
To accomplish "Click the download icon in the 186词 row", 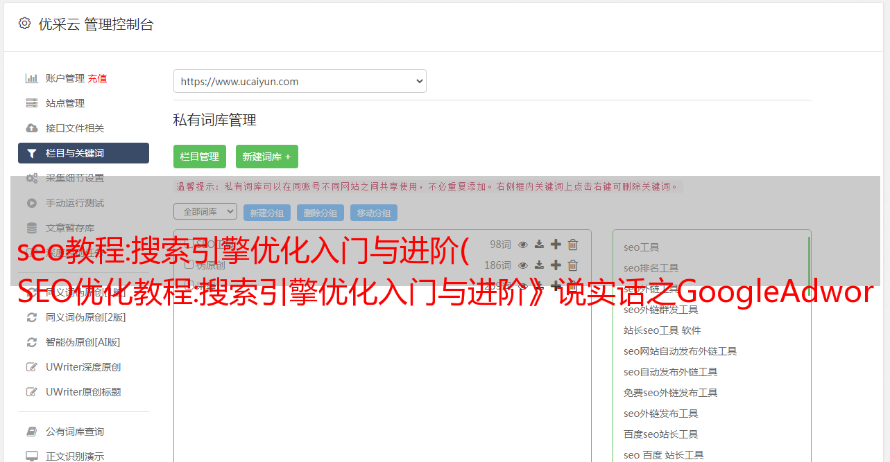I will pos(539,265).
